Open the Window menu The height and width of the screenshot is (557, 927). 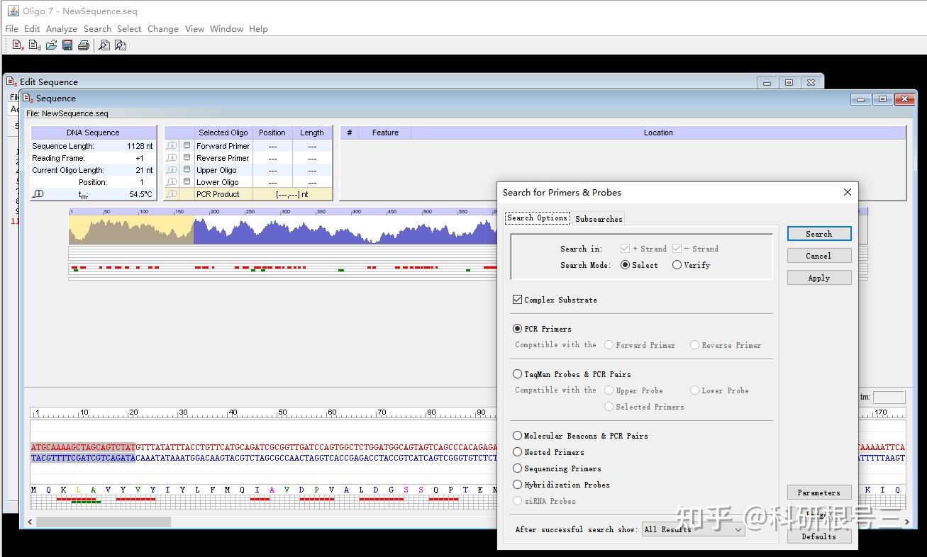(227, 29)
